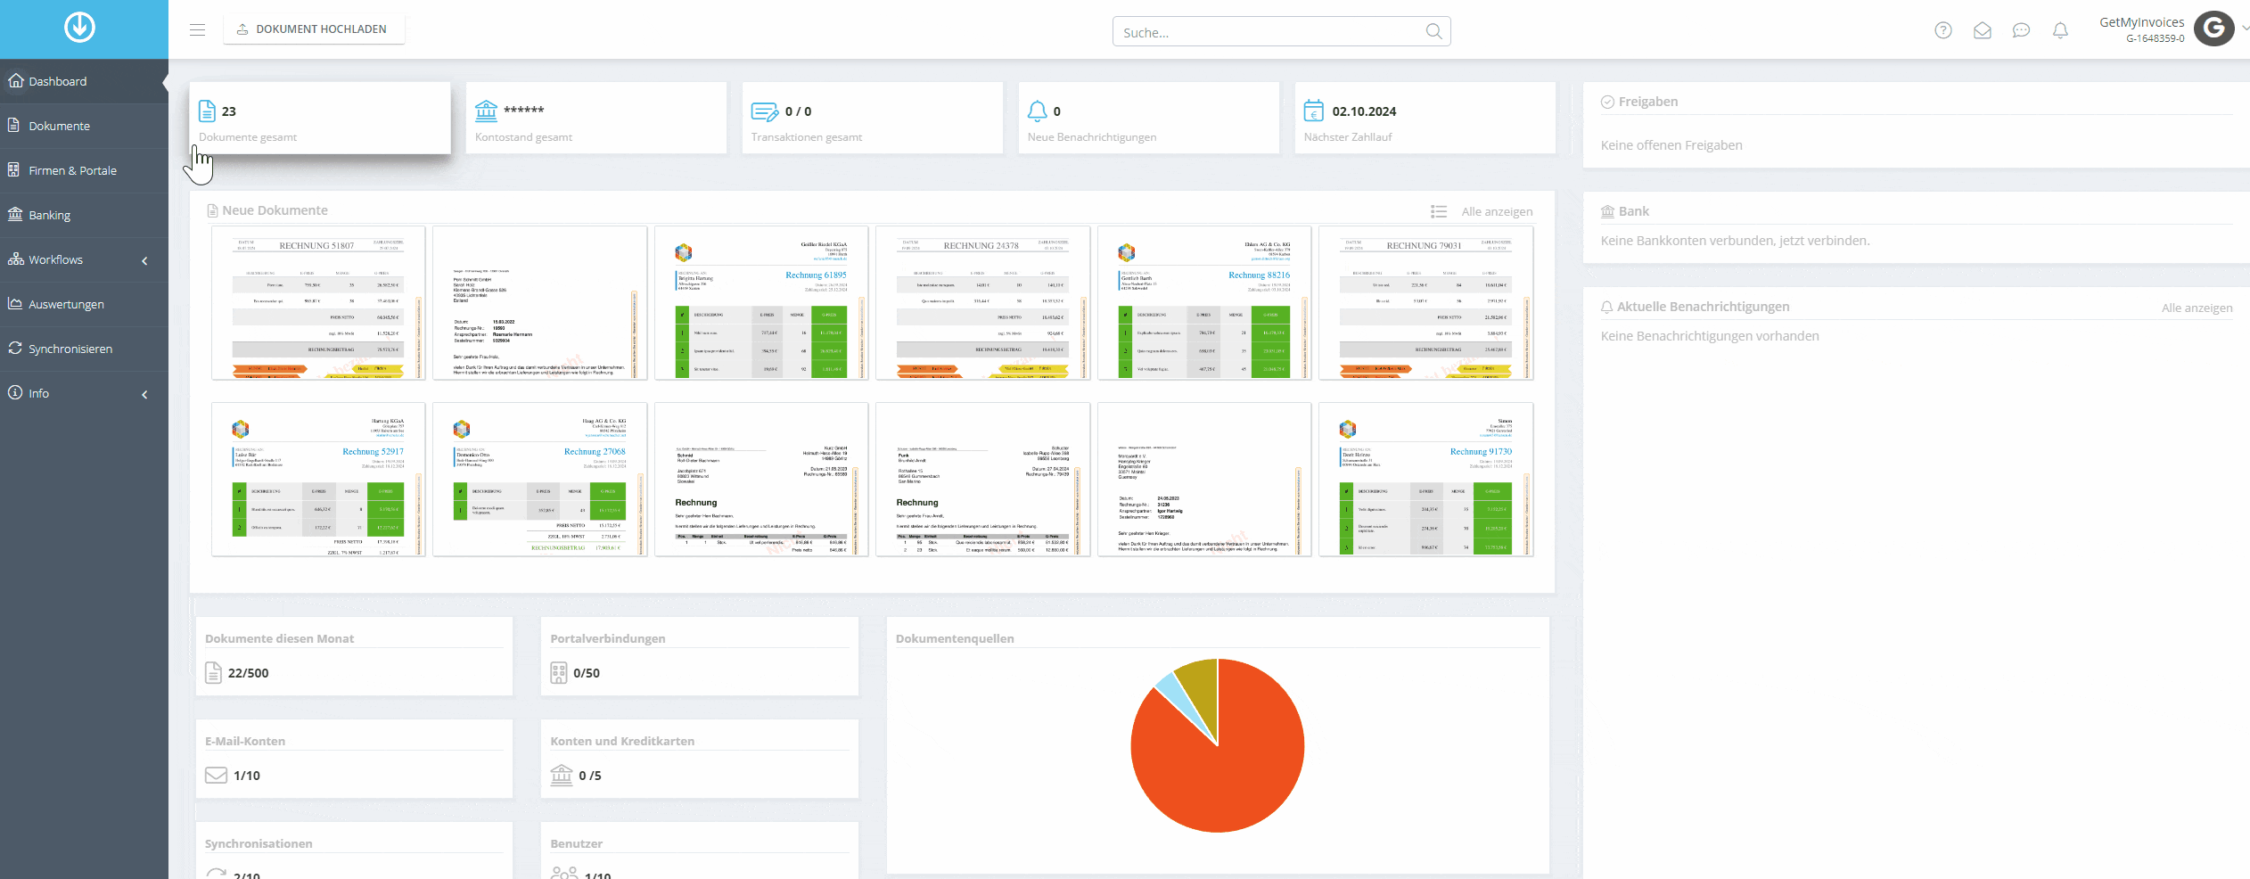Open the Rechnung 88216 thumbnail
The width and height of the screenshot is (2250, 879).
coord(1204,303)
